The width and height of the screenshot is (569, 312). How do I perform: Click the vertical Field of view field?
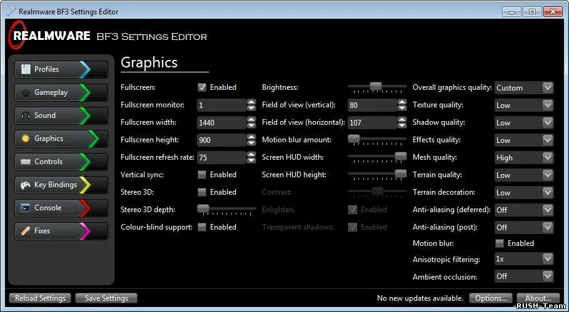click(x=372, y=105)
